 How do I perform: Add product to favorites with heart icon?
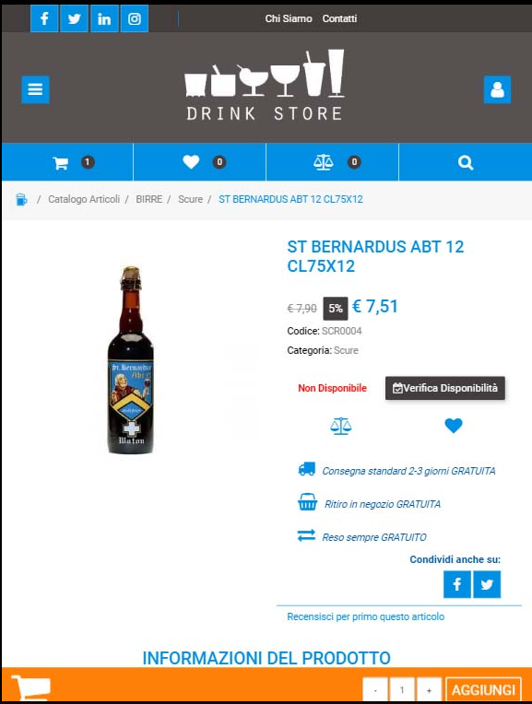click(x=454, y=425)
